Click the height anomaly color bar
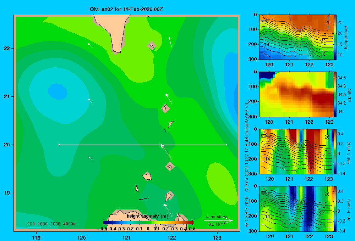This screenshot has height=241, width=355. tap(148, 223)
